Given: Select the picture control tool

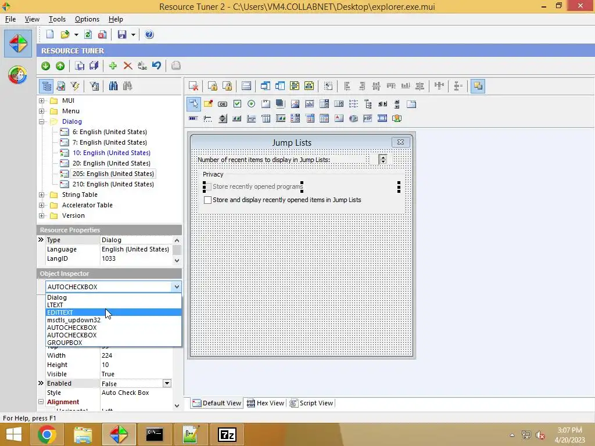Looking at the screenshot, I should [x=295, y=104].
